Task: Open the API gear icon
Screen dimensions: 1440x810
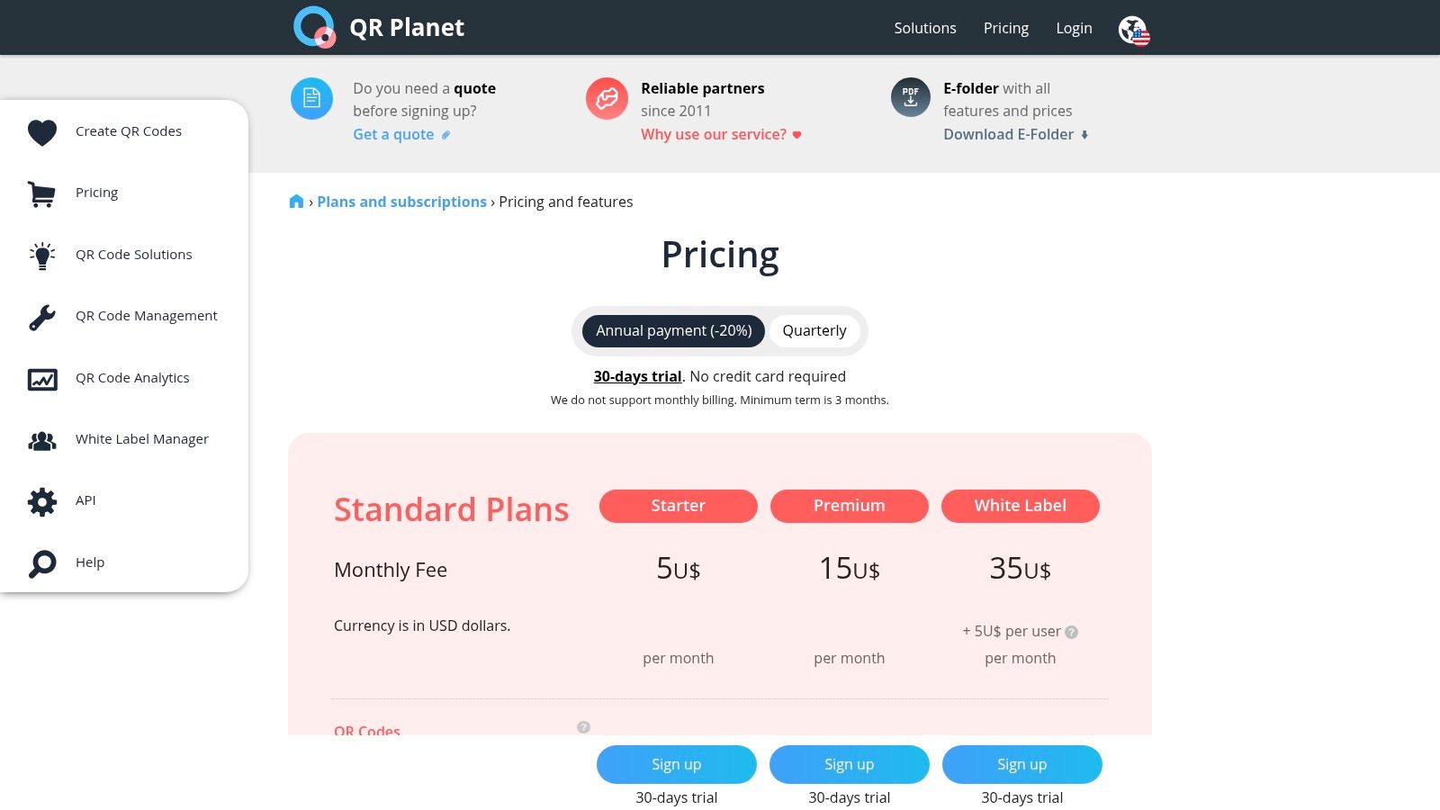Action: tap(41, 500)
